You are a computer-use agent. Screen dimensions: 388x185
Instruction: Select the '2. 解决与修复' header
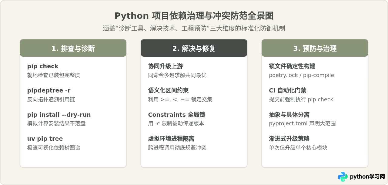(x=194, y=48)
